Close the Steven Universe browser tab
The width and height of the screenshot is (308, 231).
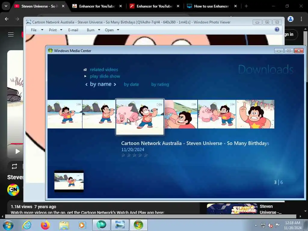tap(63, 6)
